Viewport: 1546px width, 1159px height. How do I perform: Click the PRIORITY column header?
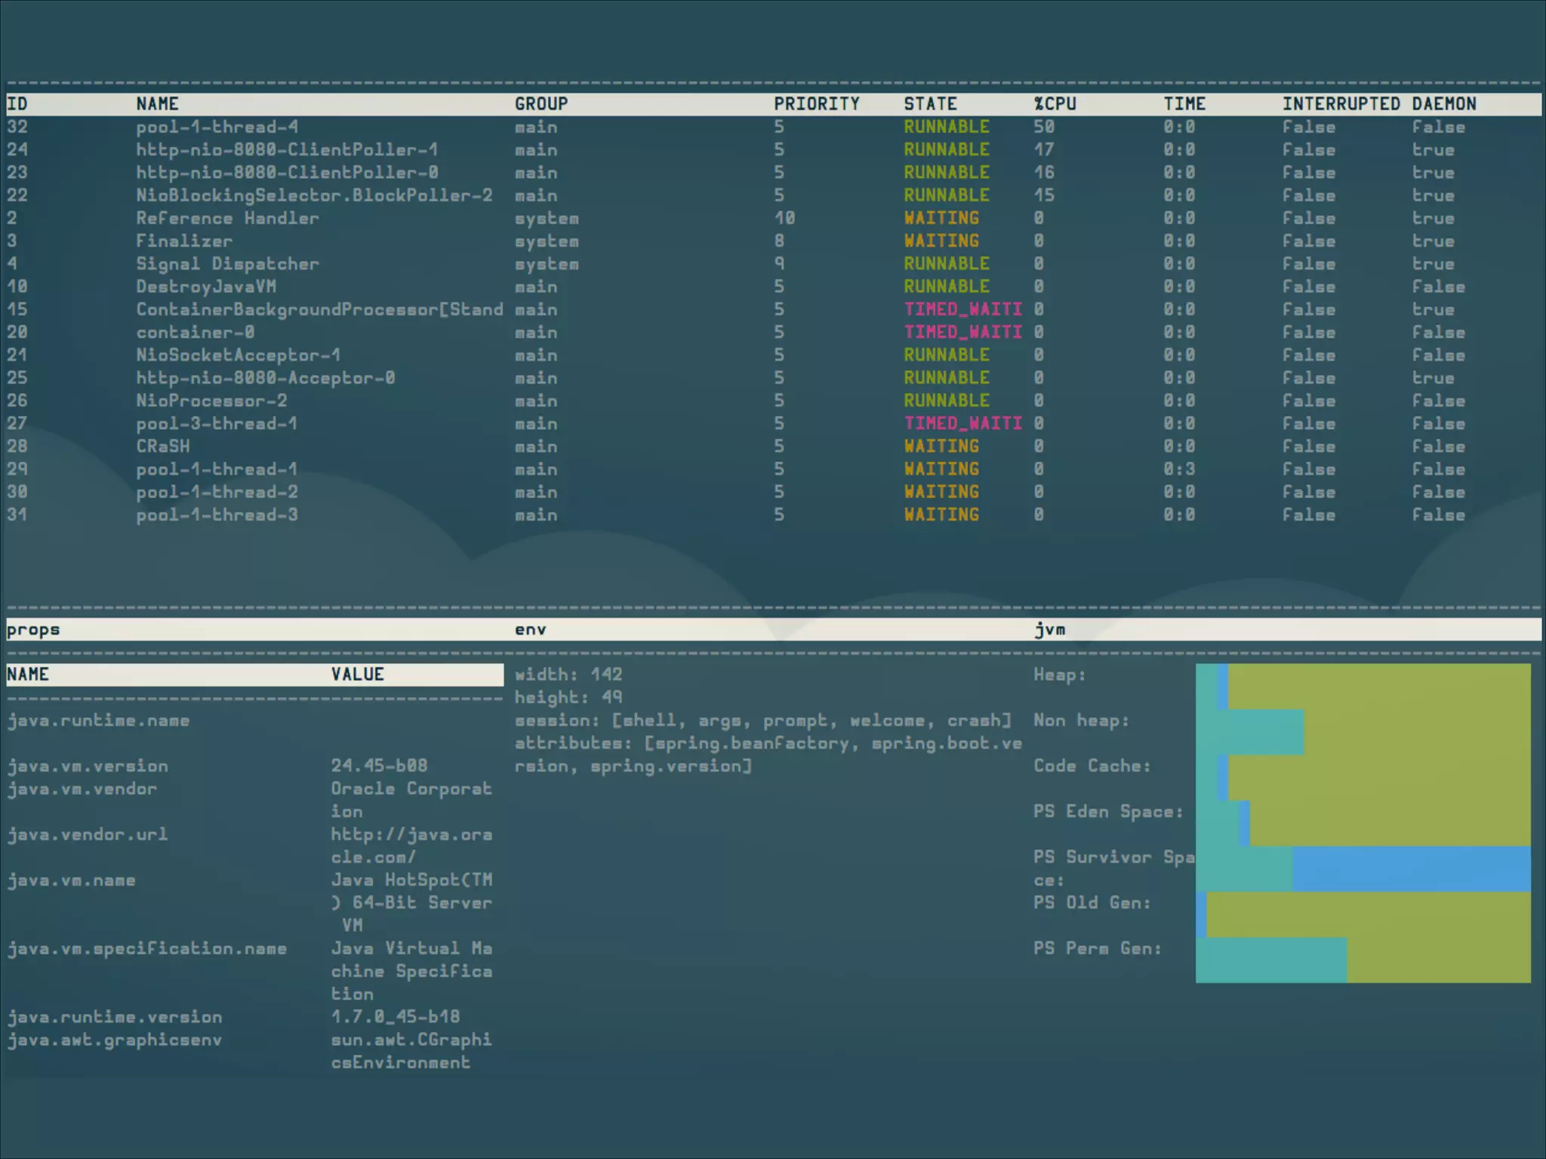click(x=816, y=104)
